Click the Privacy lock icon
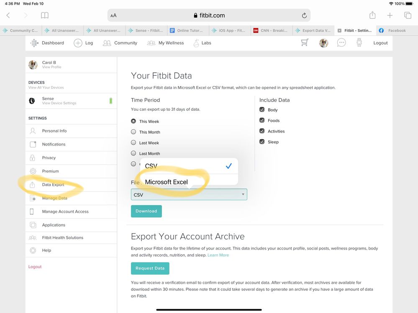This screenshot has height=313, width=418. 32,158
